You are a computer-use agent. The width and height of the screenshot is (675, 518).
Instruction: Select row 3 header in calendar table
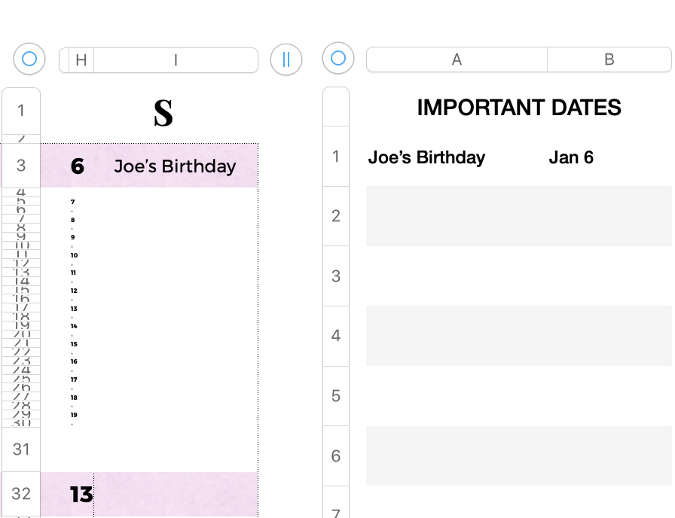21,166
